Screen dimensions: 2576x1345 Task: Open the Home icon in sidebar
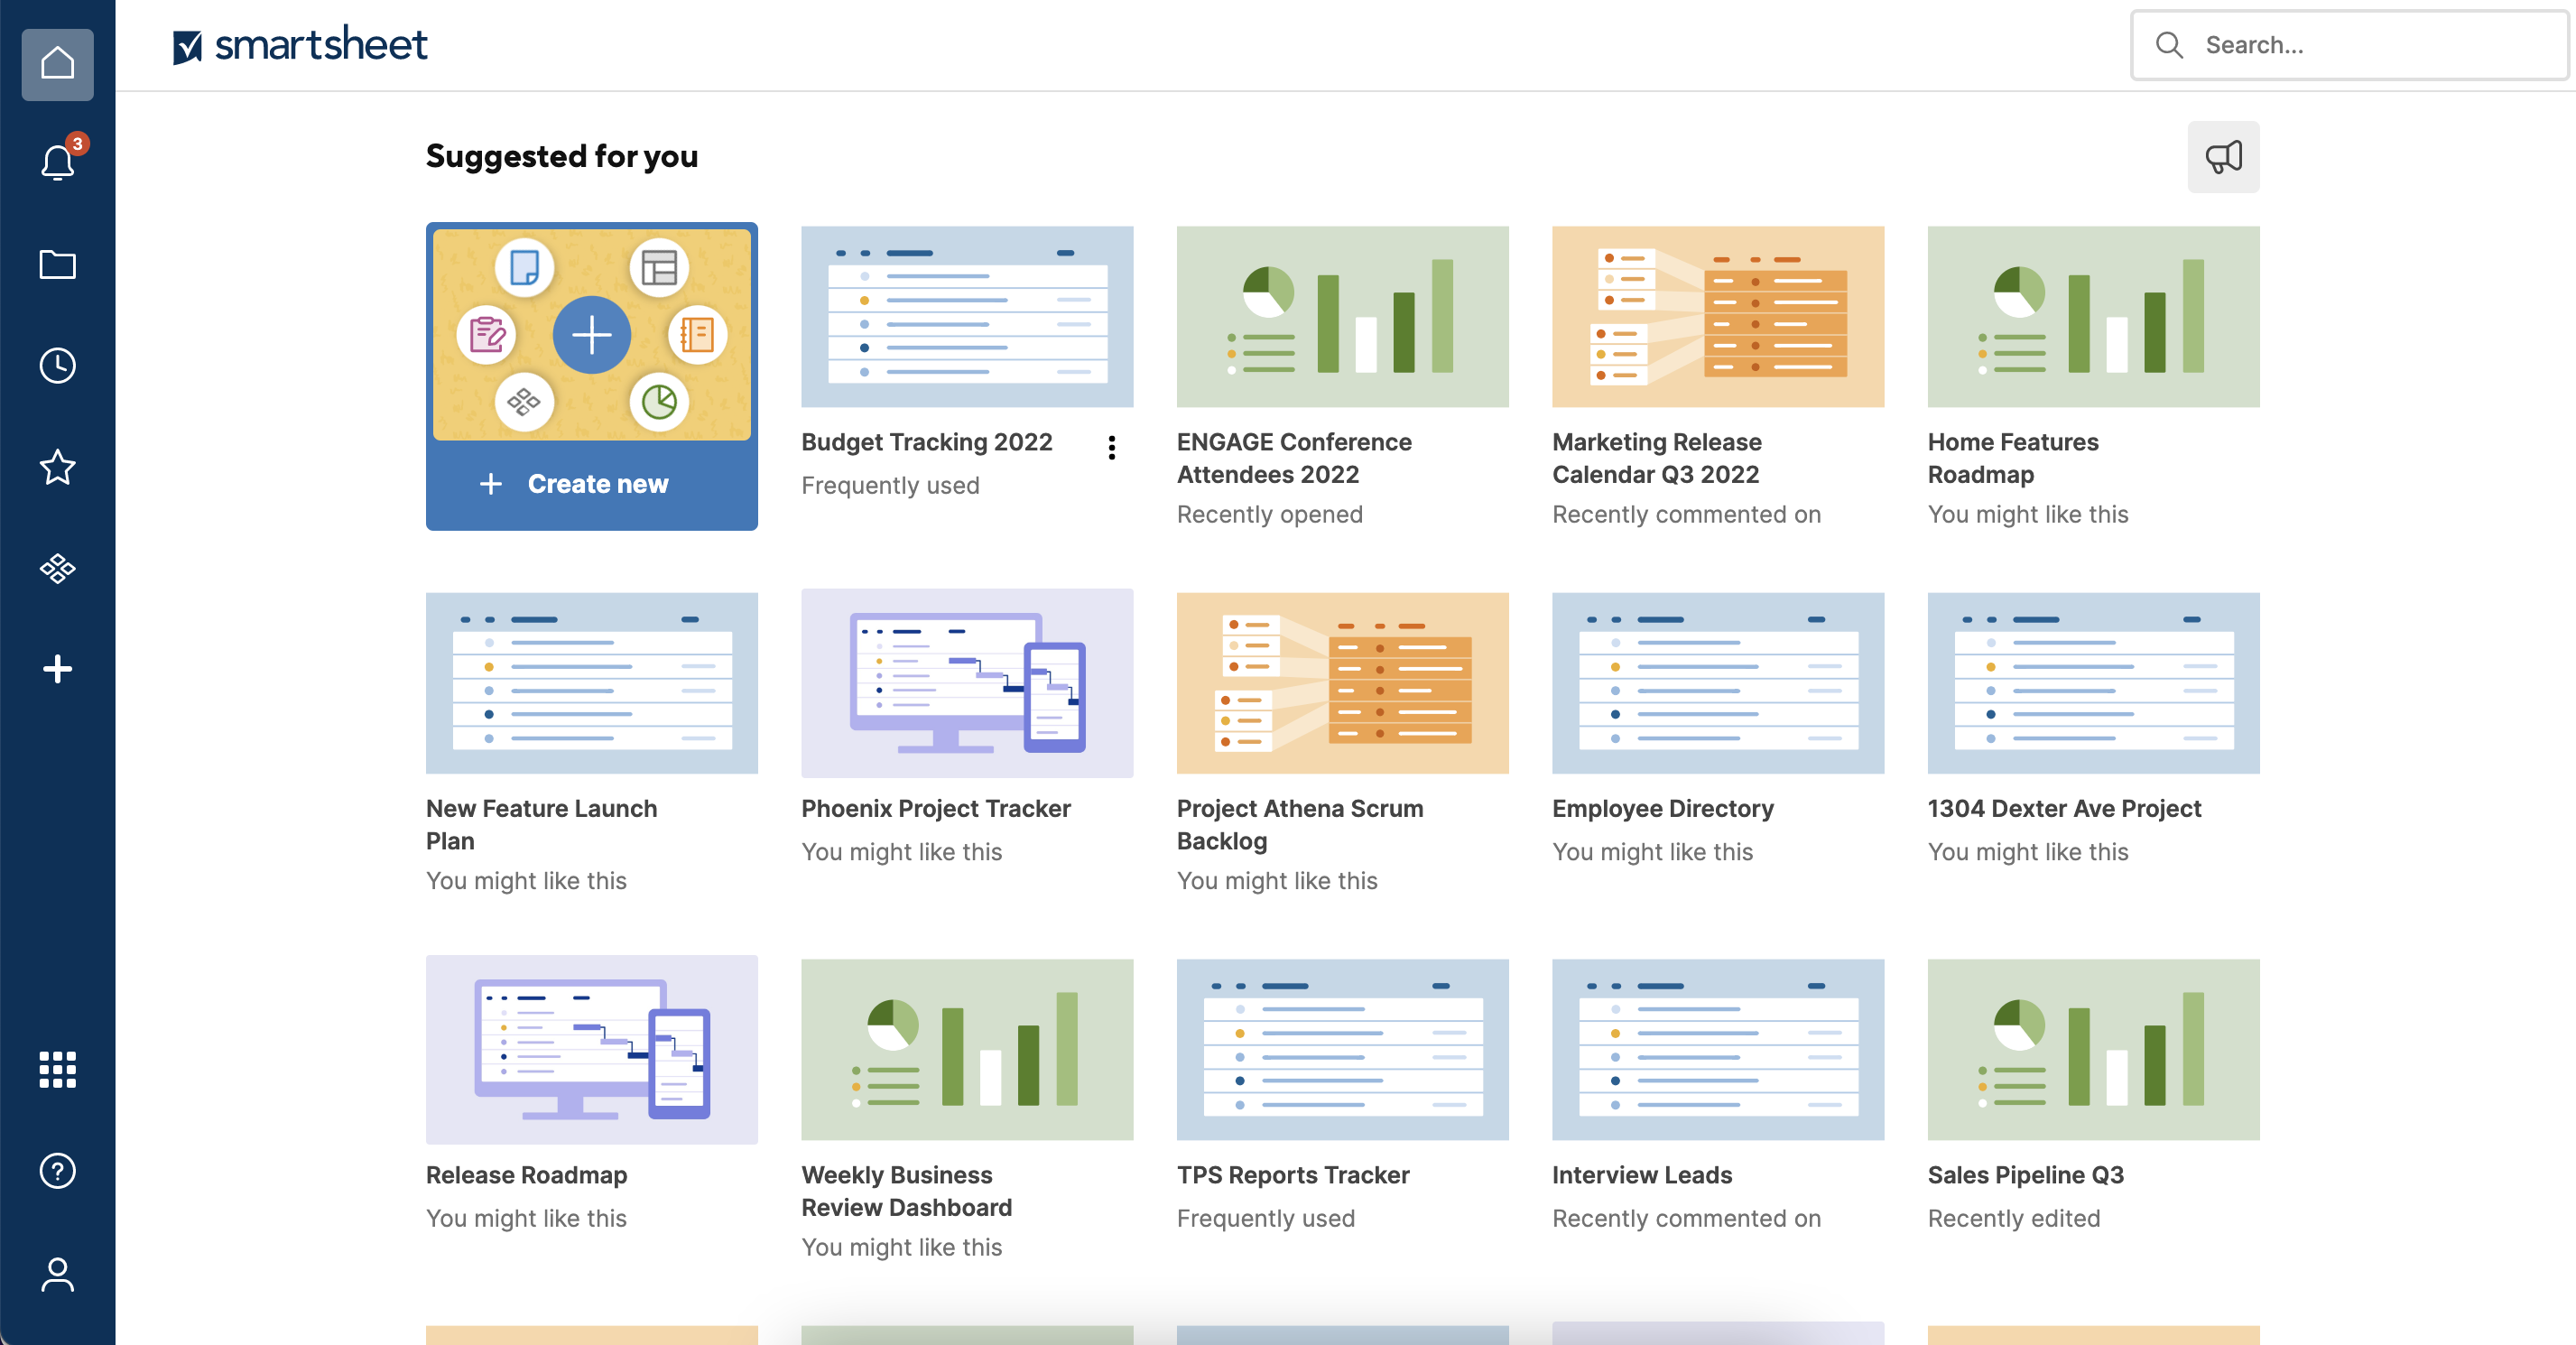pos(57,64)
